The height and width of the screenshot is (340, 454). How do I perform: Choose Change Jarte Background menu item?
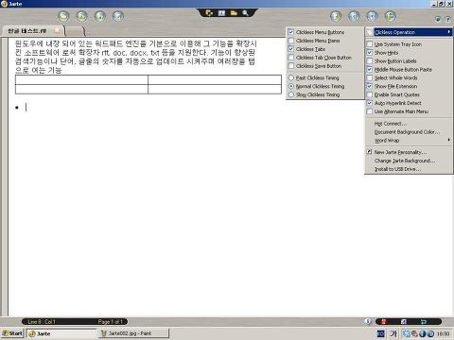coord(409,161)
